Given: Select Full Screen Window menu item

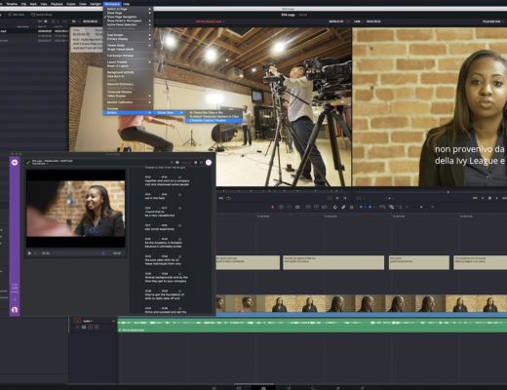Looking at the screenshot, I should 128,56.
